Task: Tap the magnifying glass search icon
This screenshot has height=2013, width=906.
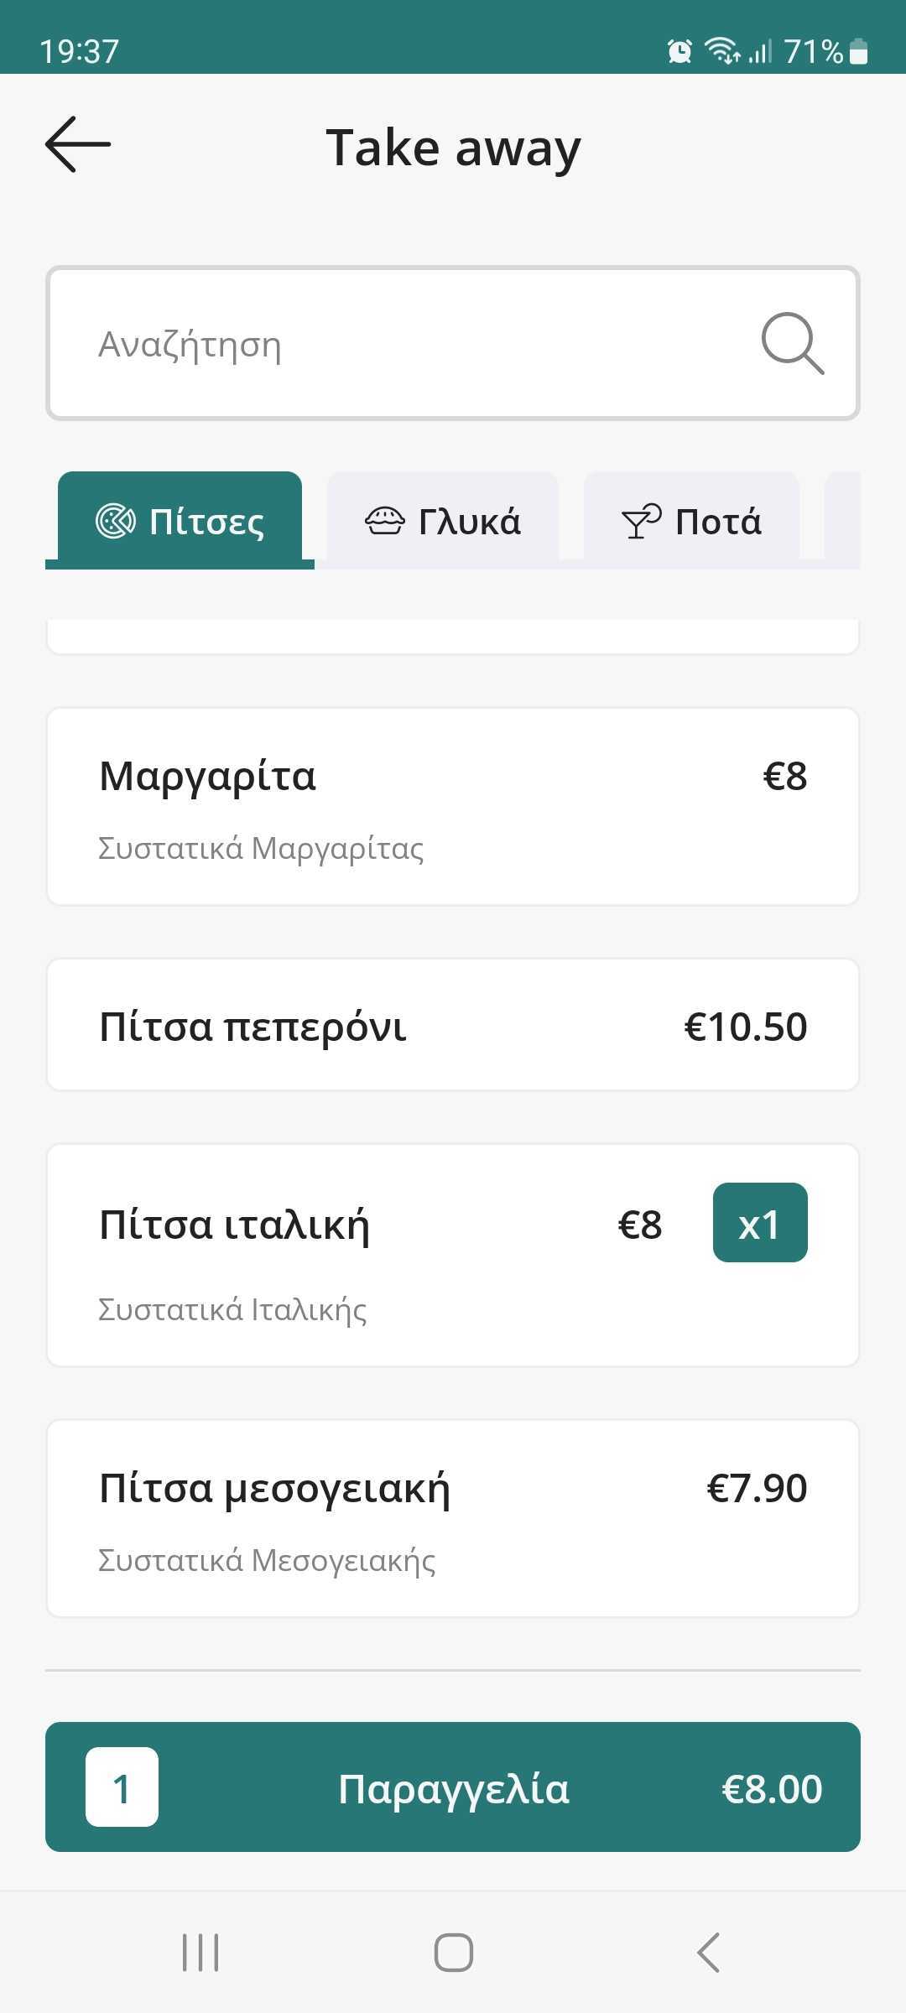Action: tap(792, 343)
